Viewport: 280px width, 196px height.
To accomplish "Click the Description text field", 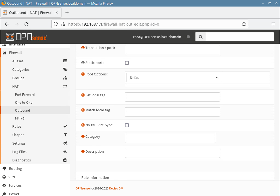I will coord(172,153).
